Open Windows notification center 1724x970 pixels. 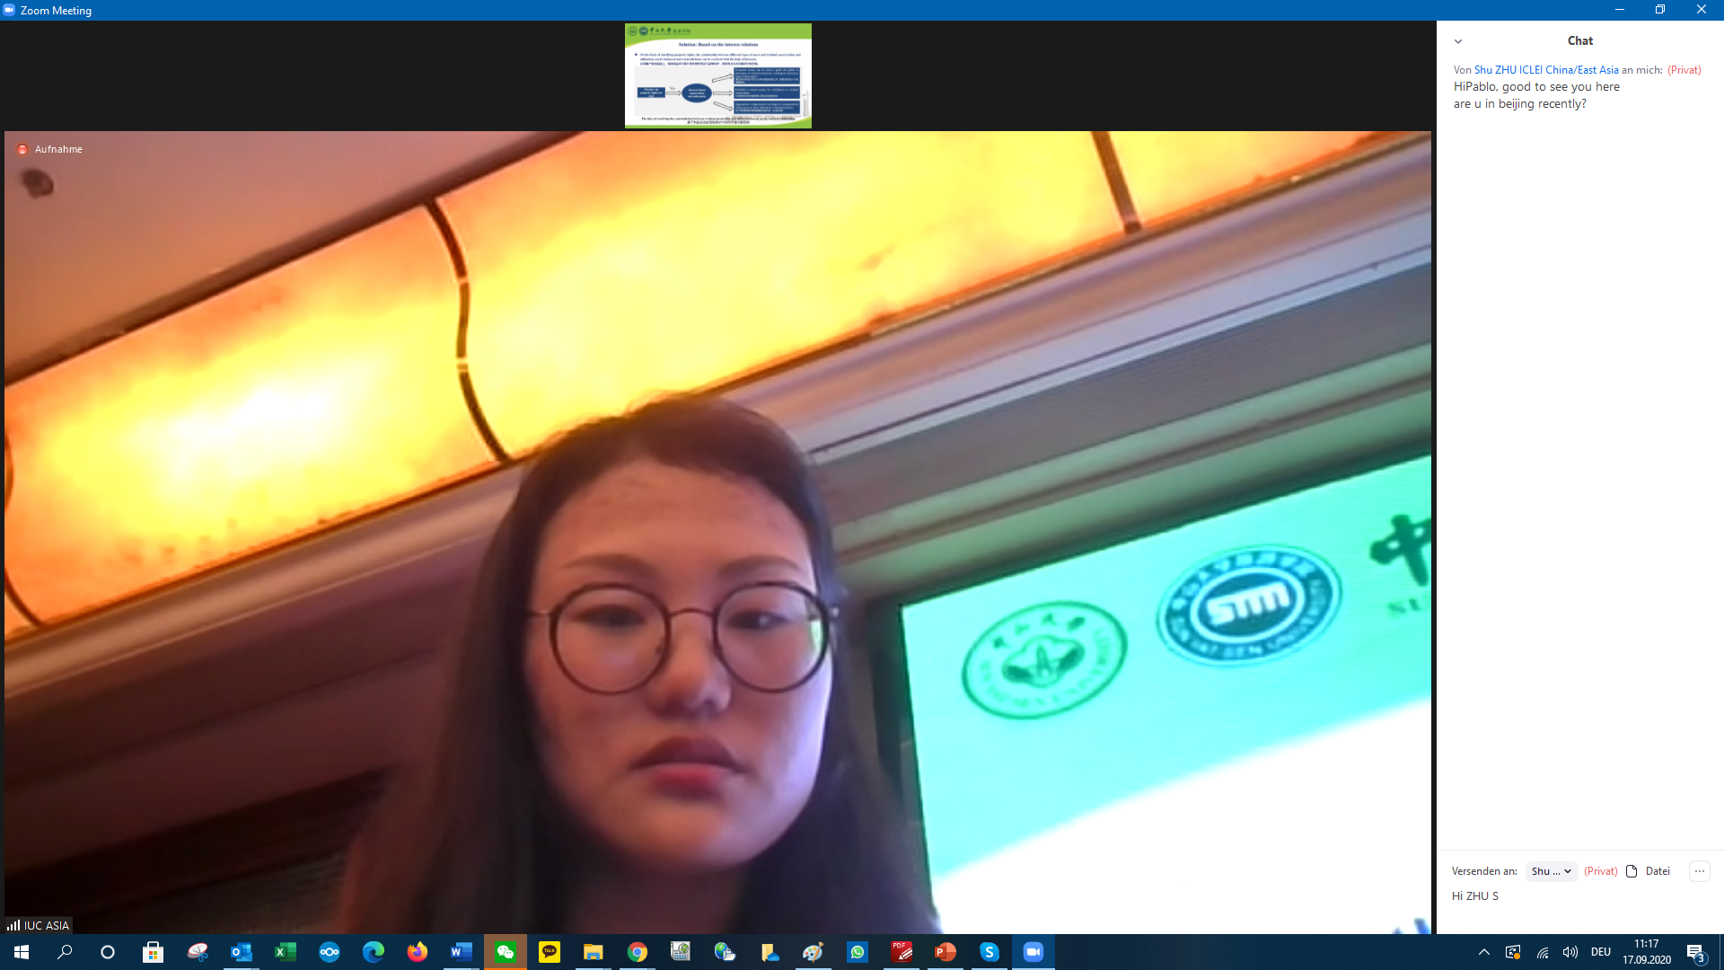coord(1695,952)
